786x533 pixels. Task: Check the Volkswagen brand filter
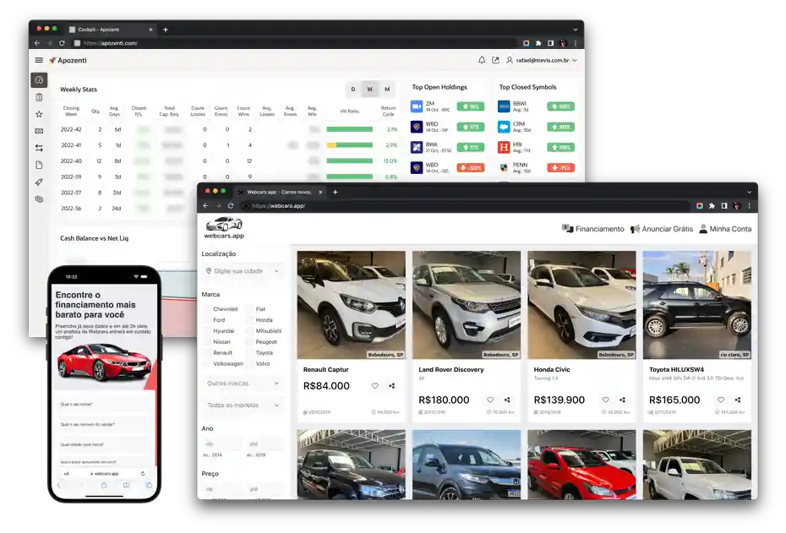208,364
